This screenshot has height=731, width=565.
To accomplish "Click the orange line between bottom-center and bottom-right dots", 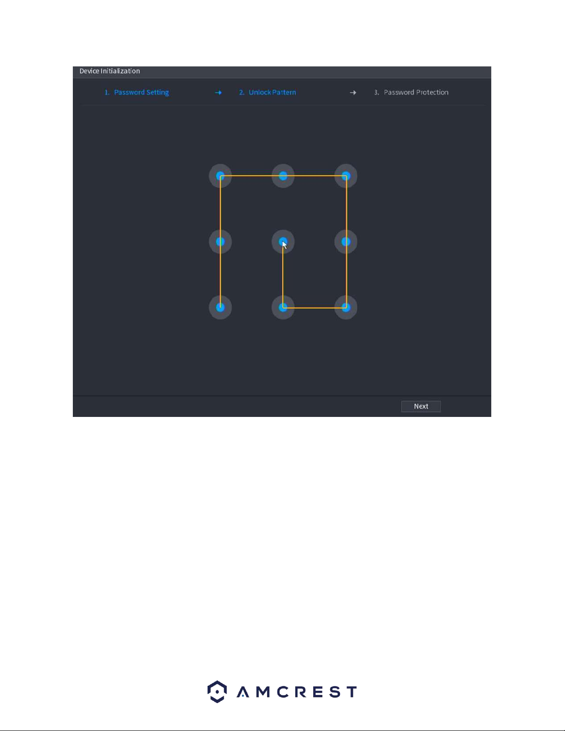I will tap(315, 308).
